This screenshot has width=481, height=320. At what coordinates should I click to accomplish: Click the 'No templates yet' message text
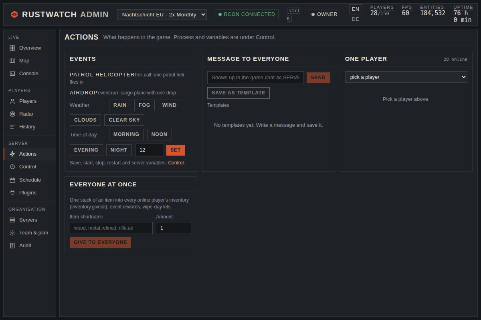tap(269, 125)
